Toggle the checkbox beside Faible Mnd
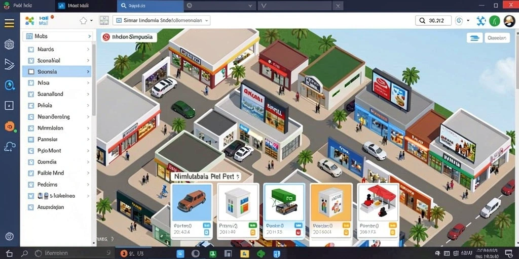This screenshot has width=519, height=259. click(31, 173)
